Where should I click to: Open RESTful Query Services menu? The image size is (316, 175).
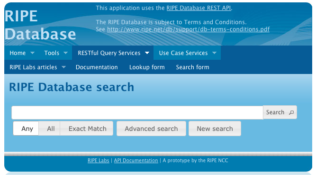pos(109,53)
